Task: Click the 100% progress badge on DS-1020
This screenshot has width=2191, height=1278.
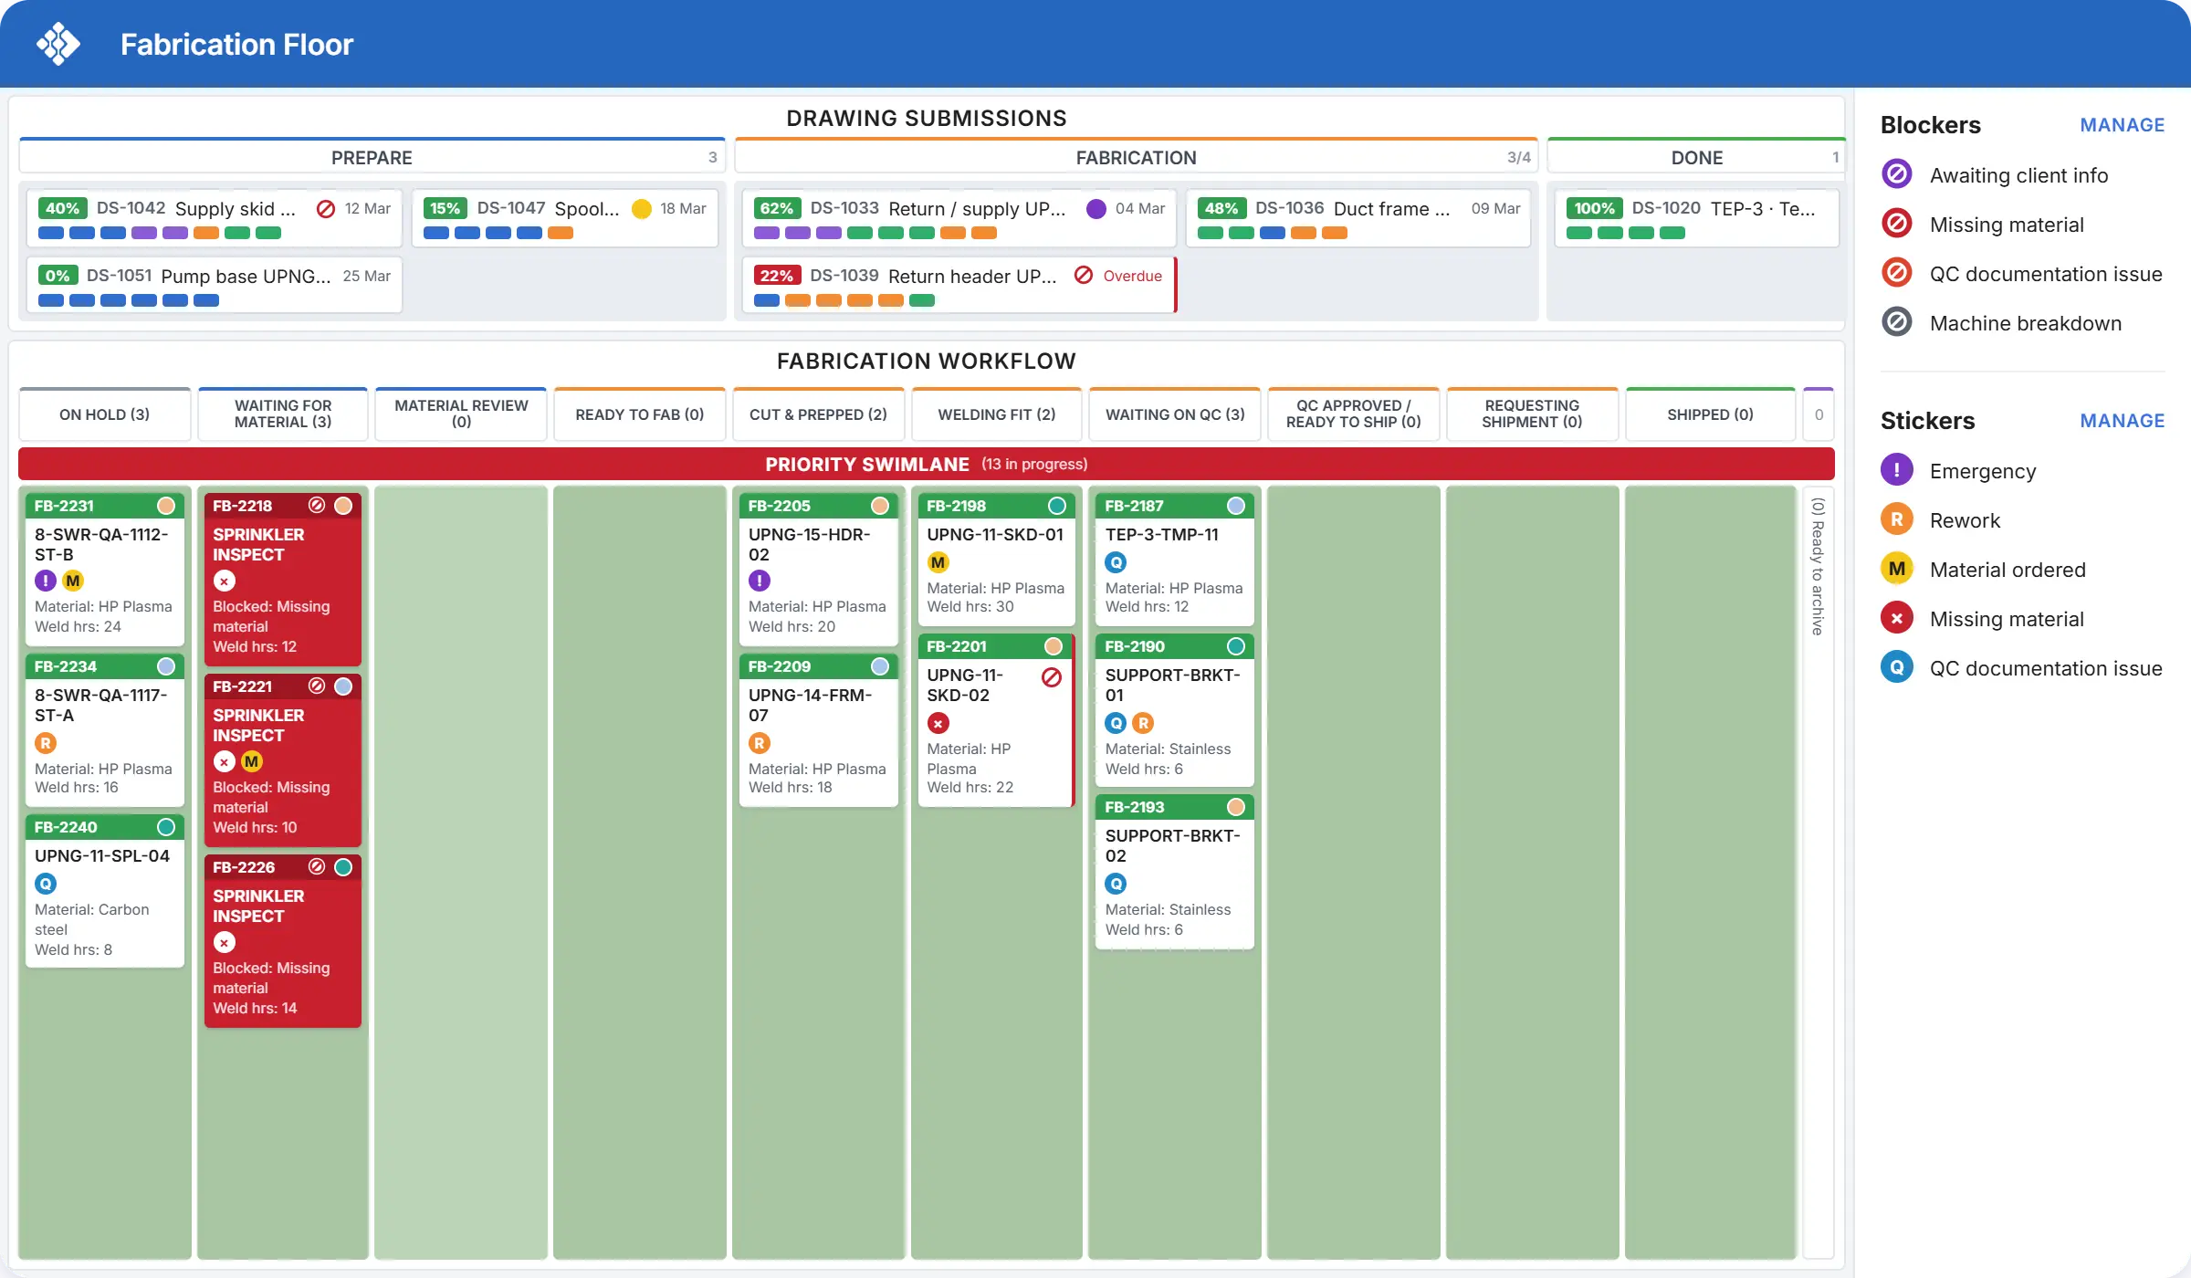Action: [x=1594, y=208]
